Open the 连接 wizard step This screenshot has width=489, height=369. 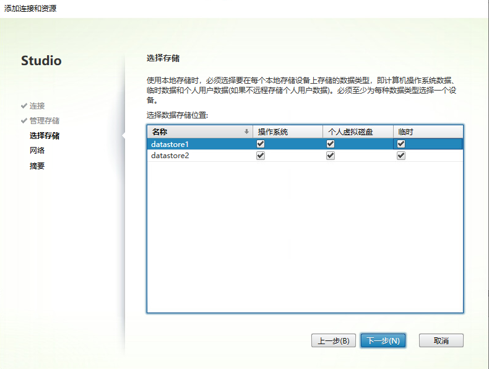[37, 106]
